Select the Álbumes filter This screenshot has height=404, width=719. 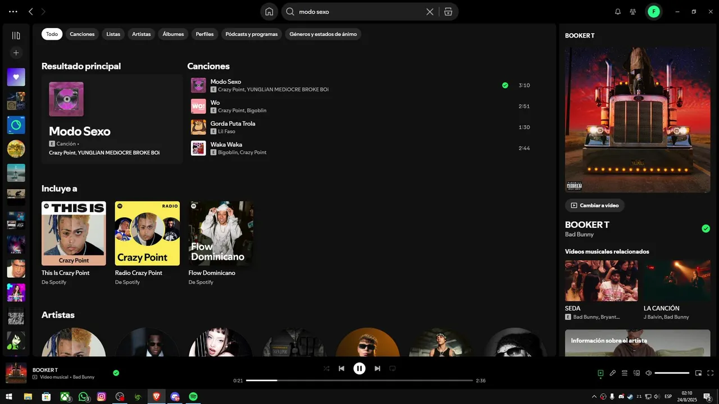173,34
